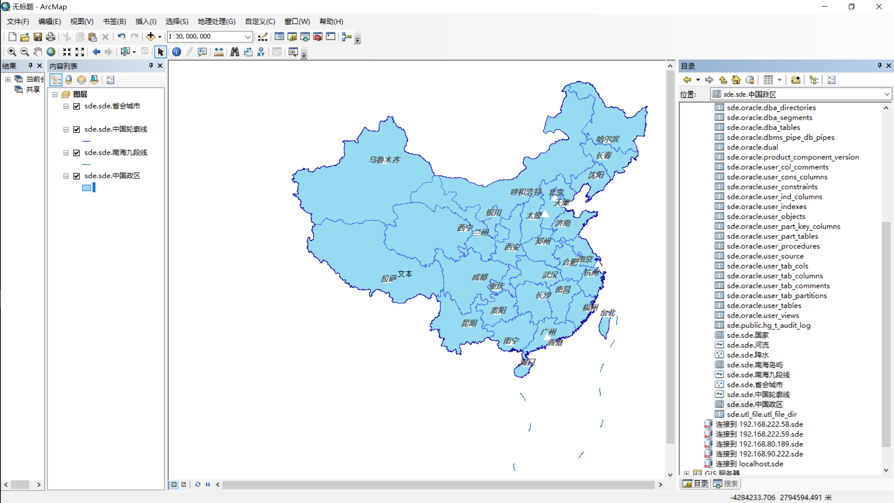Collapse sde.sde.中国轮廓线 layer legend

(66, 129)
